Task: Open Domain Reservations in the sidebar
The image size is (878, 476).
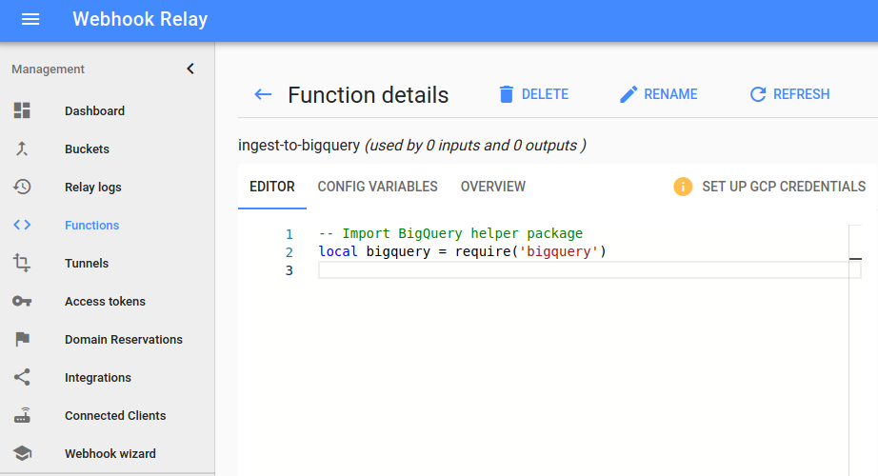Action: point(123,339)
